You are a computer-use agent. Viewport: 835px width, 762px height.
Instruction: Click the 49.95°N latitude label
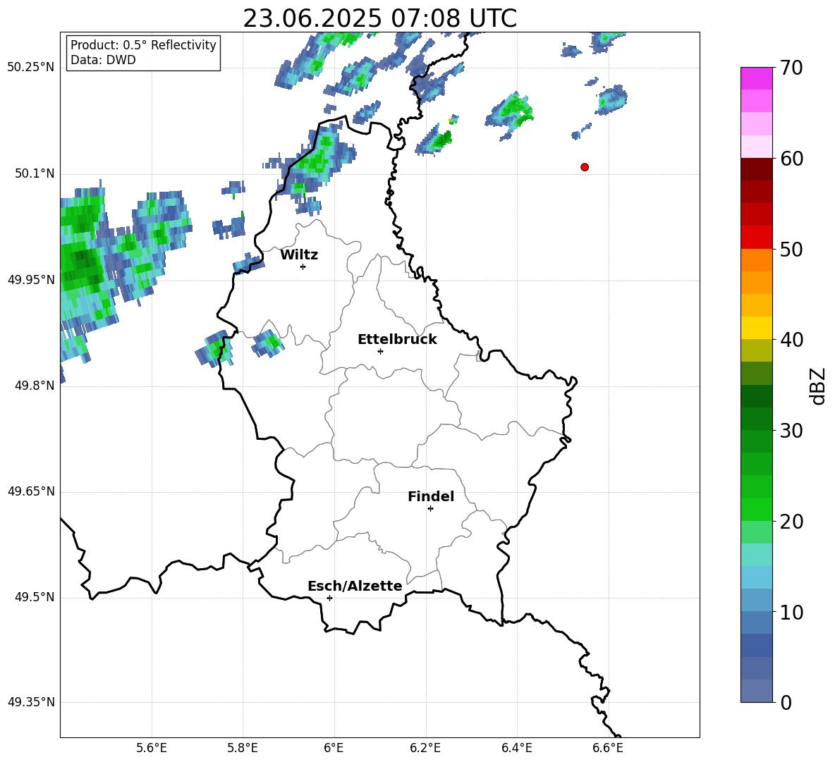tap(31, 279)
